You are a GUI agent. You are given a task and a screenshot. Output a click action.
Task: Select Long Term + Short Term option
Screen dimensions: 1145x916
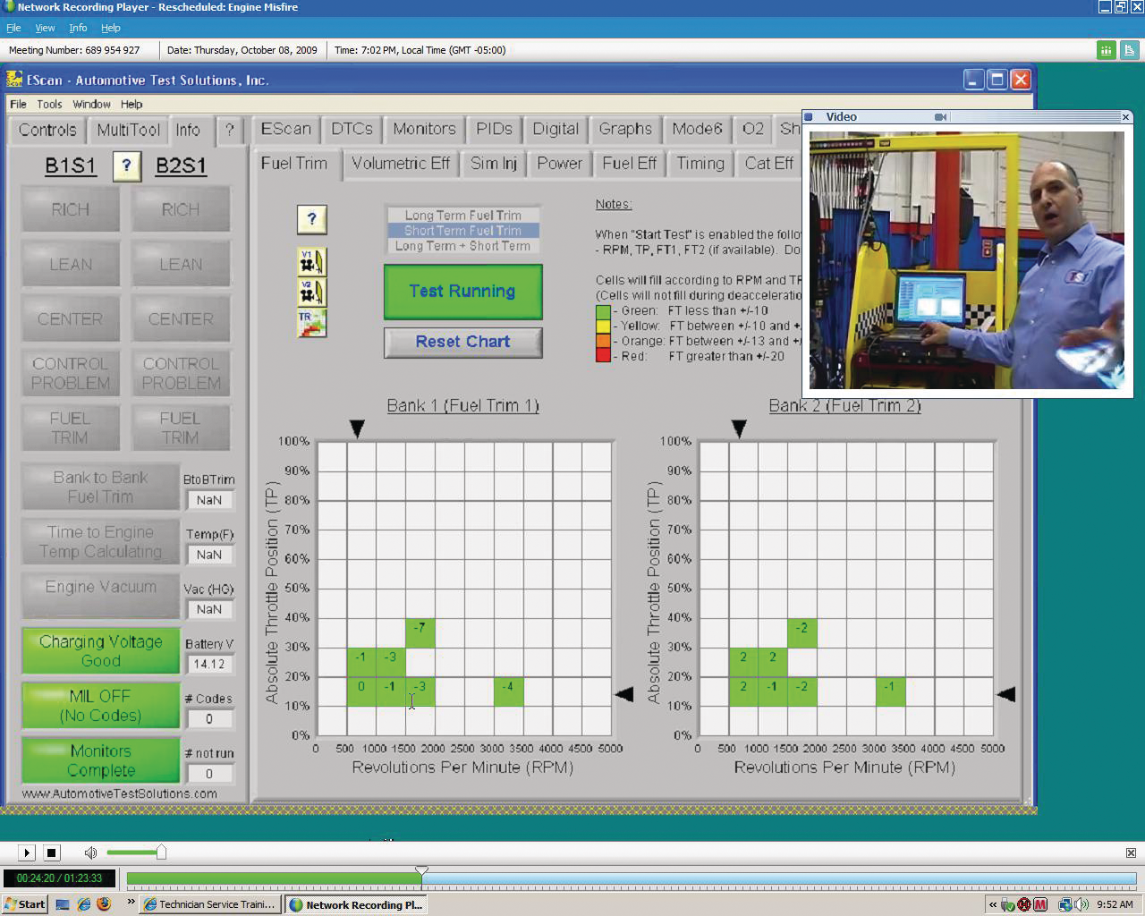[x=462, y=246]
